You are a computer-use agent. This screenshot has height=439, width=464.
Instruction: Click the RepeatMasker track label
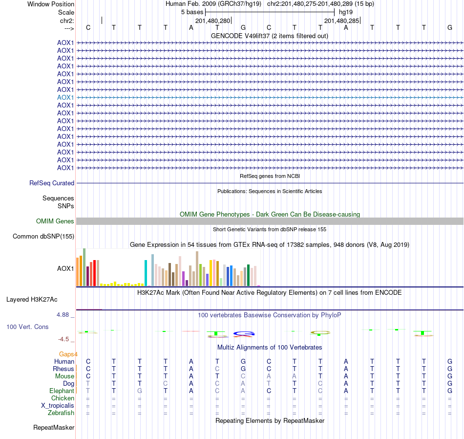[54, 427]
